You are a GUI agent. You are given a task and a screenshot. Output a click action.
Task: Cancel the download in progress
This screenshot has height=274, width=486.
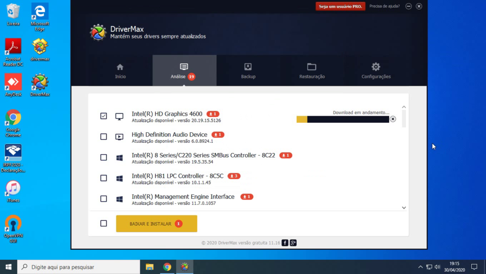(x=393, y=119)
